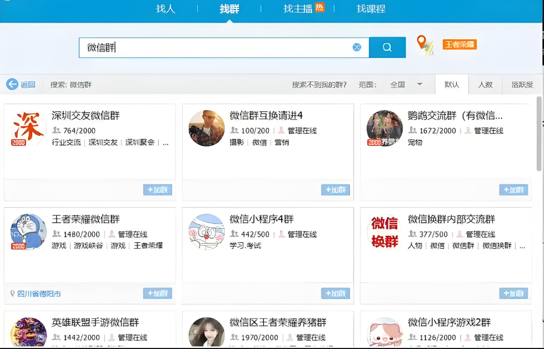This screenshot has width=544, height=349.
Task: Join the 微信小程序4群 group
Action: coord(335,294)
